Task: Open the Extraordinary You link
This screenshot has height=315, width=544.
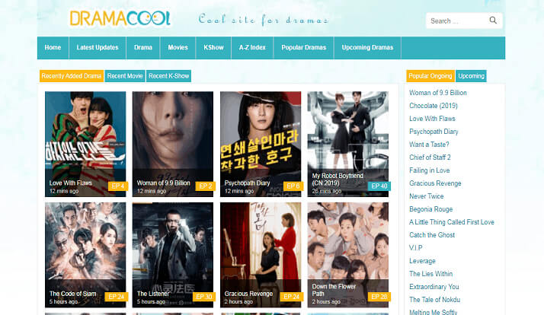Action: pyautogui.click(x=434, y=287)
